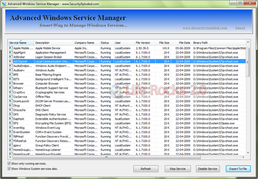
Task: Click the horizontal scrollbar left arrow
Action: [x=10, y=157]
